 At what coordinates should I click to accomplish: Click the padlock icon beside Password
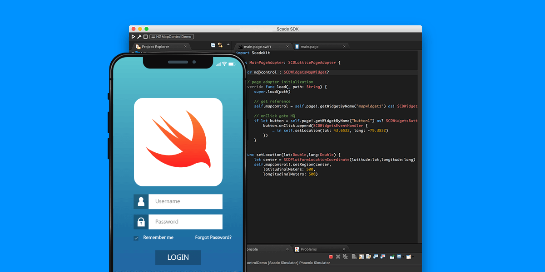tap(141, 222)
